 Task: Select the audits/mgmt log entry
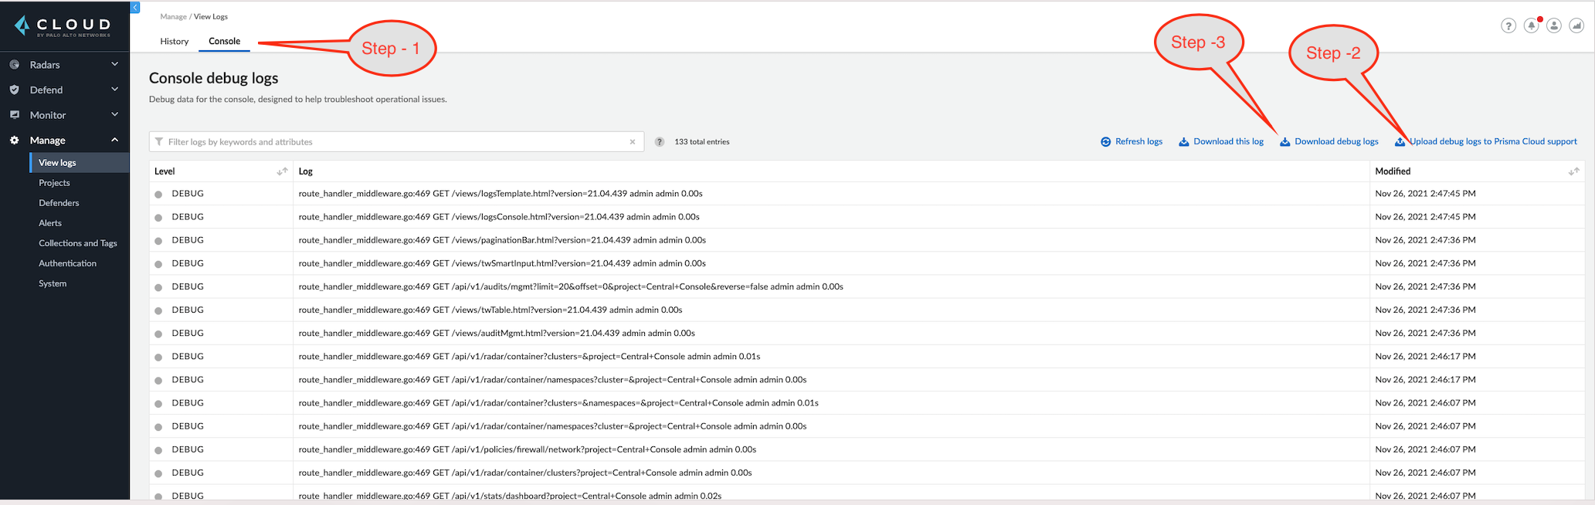pyautogui.click(x=867, y=286)
